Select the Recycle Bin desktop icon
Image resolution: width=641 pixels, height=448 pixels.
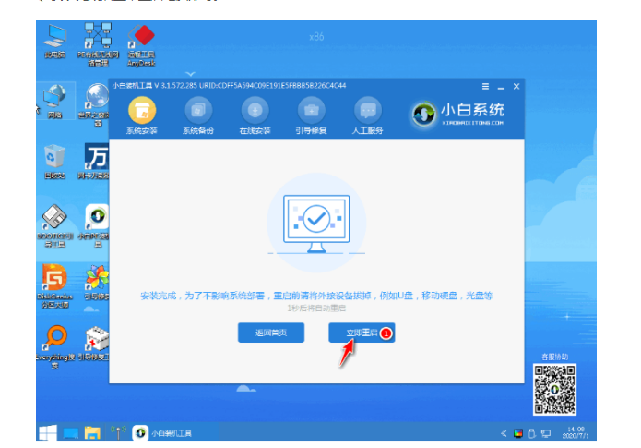coord(54,158)
